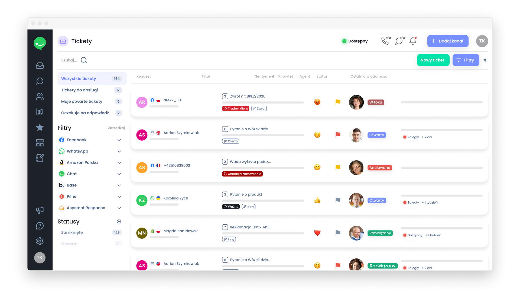Expand the Amazon Polska filter
520x293 pixels.
coord(119,163)
